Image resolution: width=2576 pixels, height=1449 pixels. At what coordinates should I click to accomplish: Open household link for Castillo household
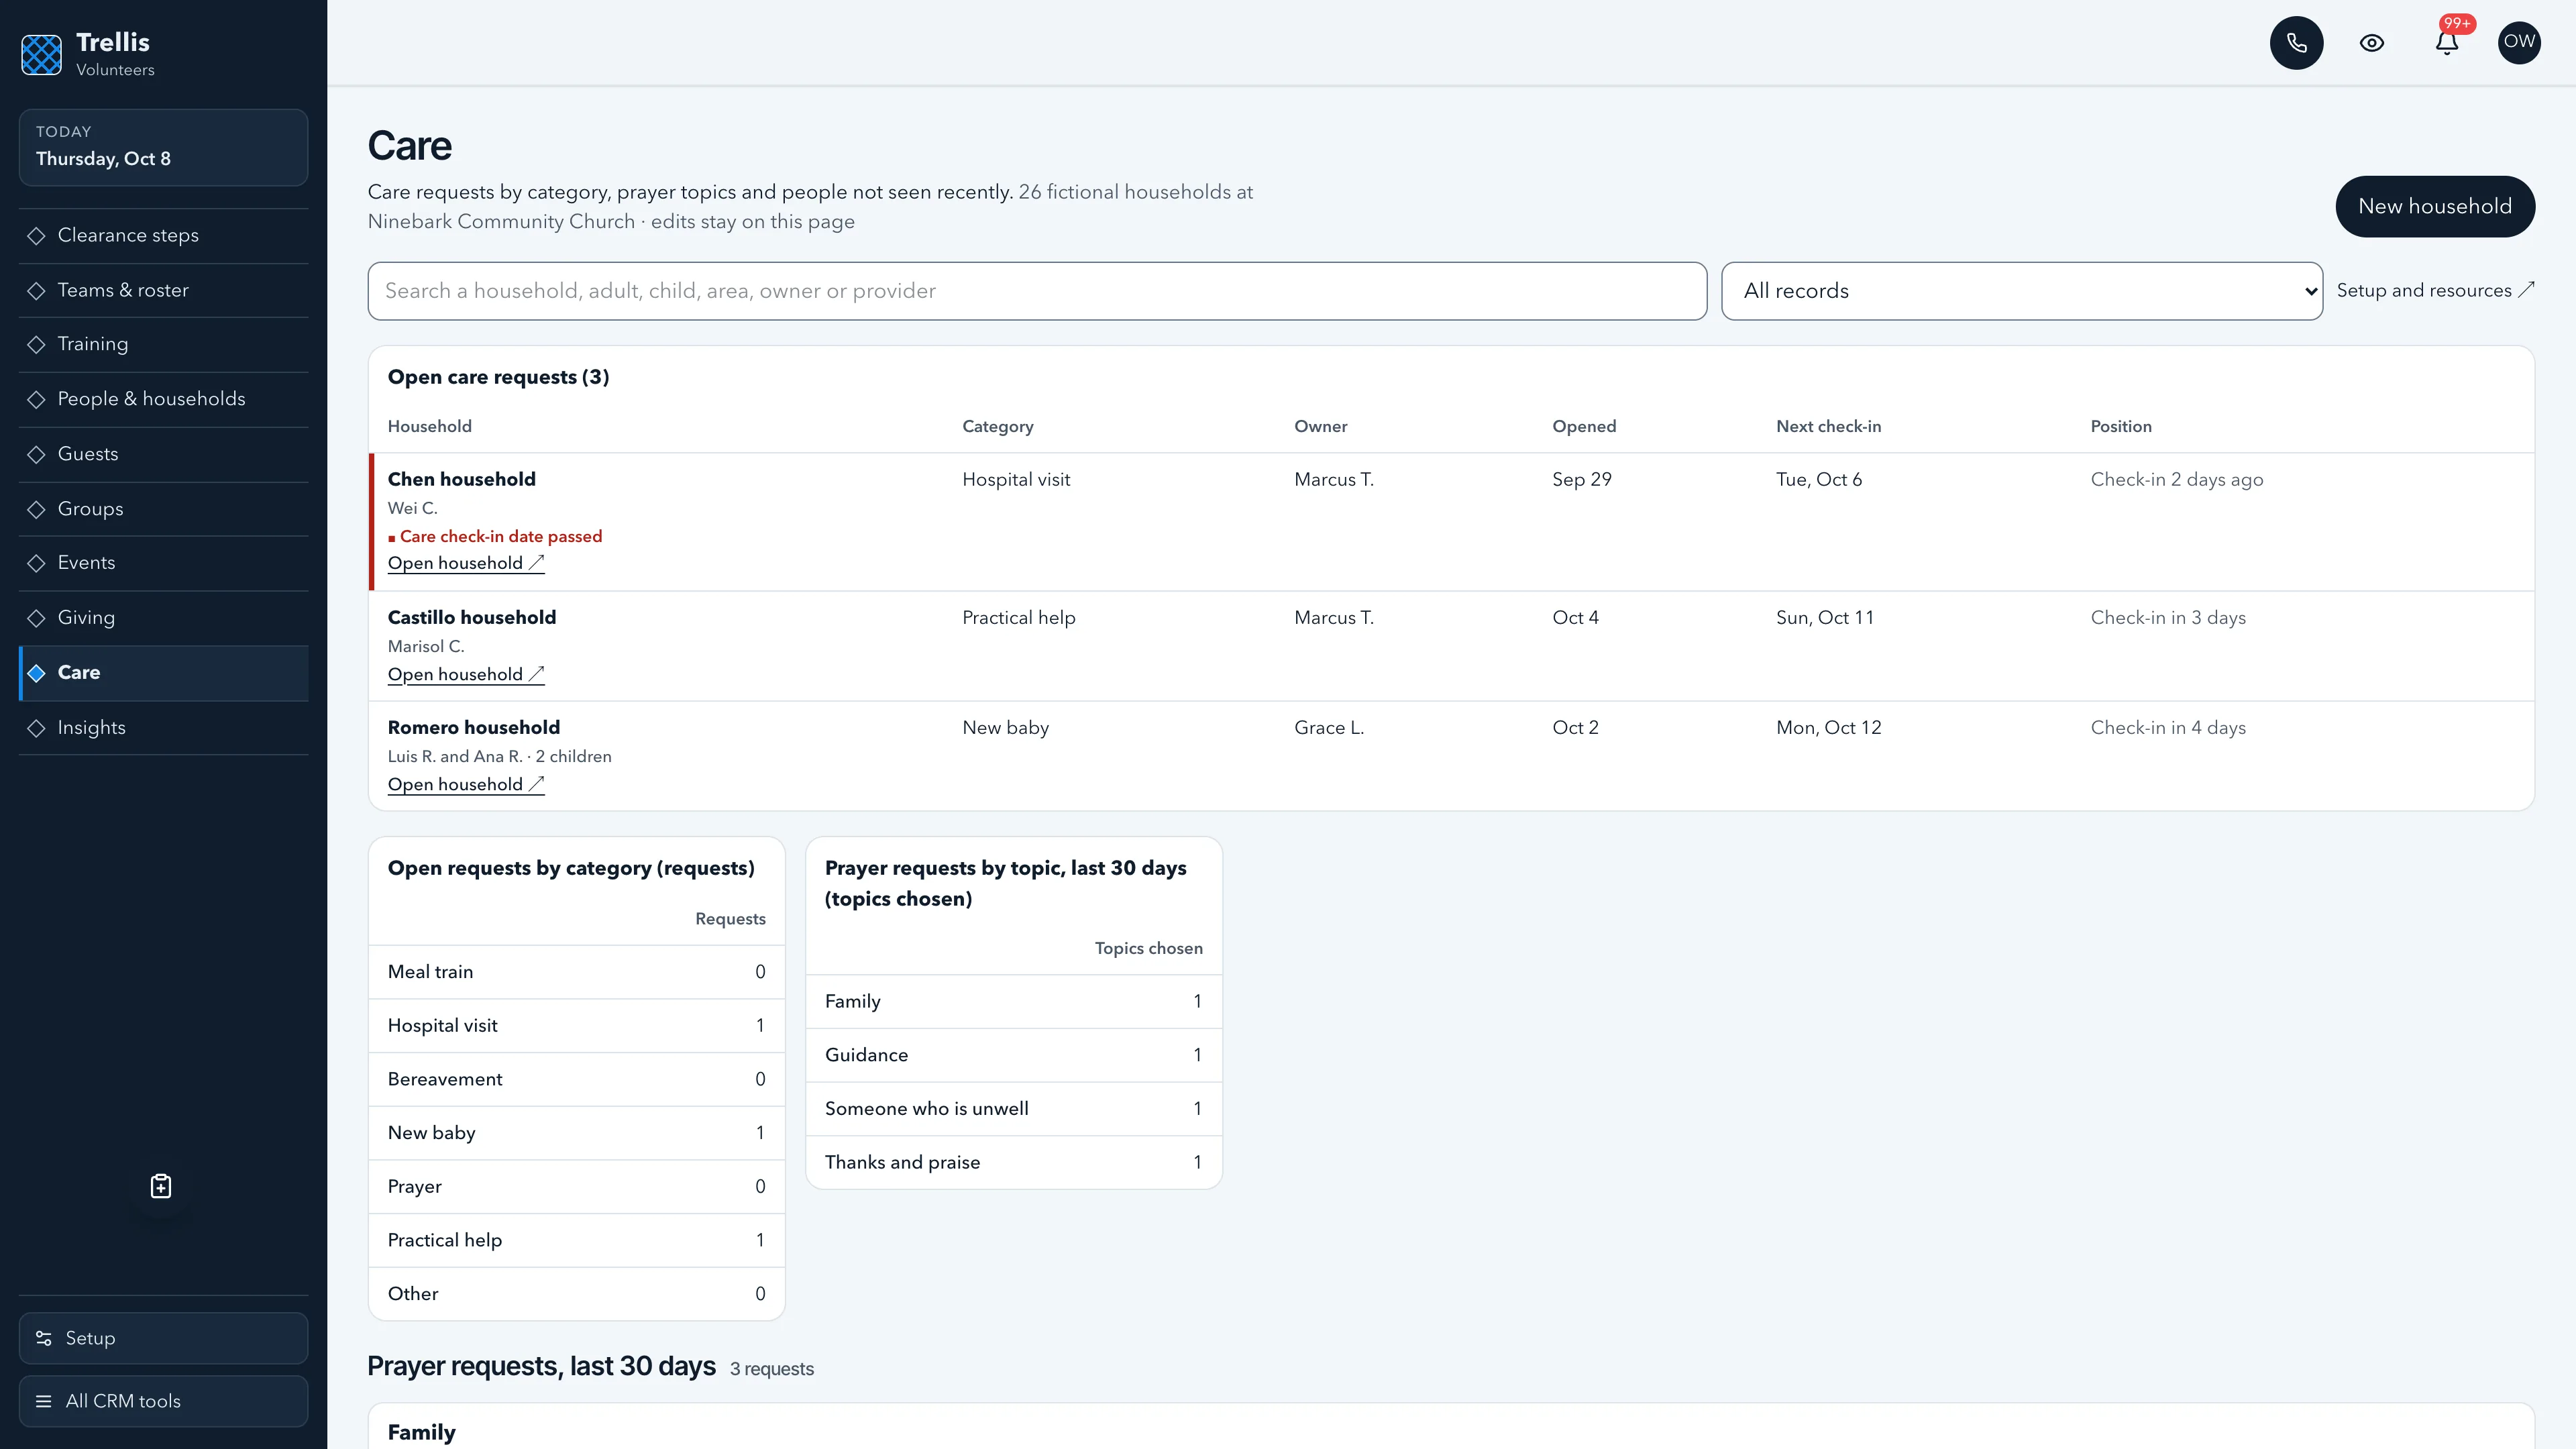coord(465,674)
